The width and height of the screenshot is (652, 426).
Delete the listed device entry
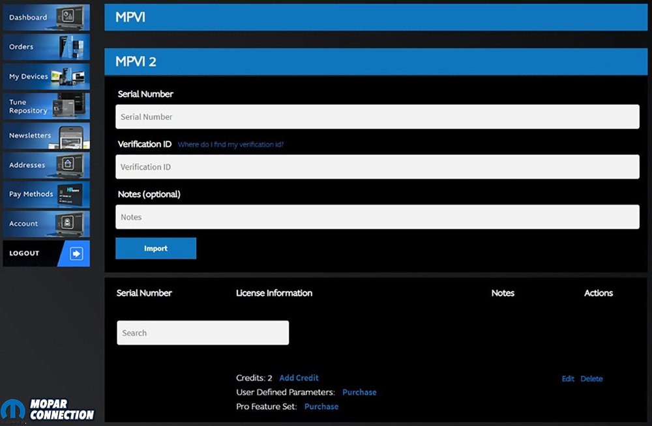pos(591,378)
